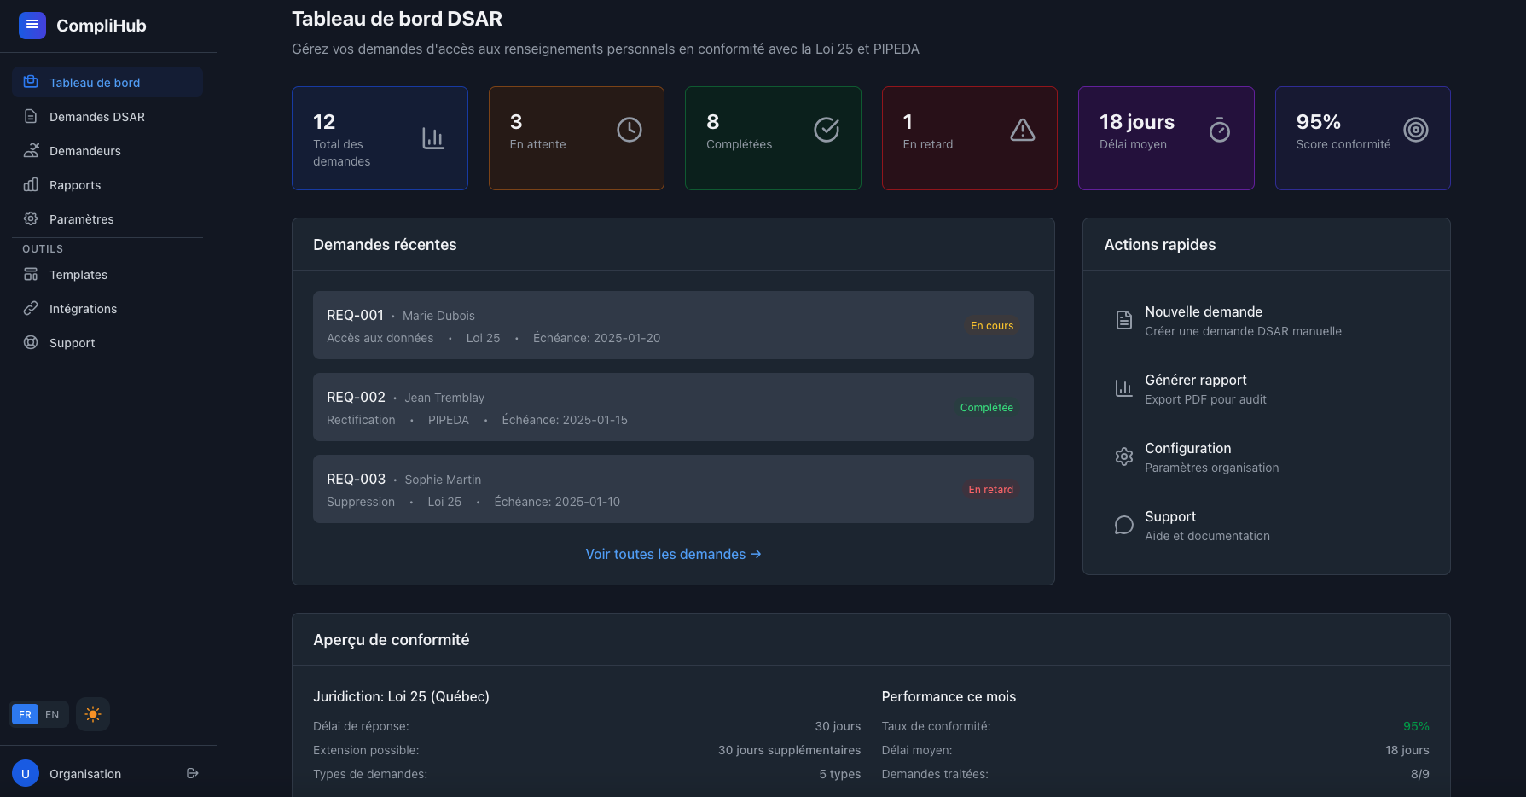Image resolution: width=1526 pixels, height=797 pixels.
Task: Click the logout icon next to Organisation
Action: coord(192,772)
